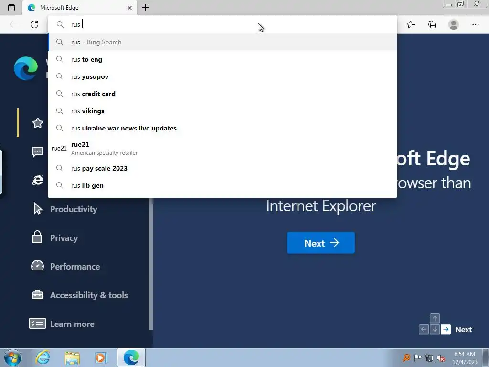Click the star icon in the sidebar
The width and height of the screenshot is (489, 367).
[x=37, y=123]
